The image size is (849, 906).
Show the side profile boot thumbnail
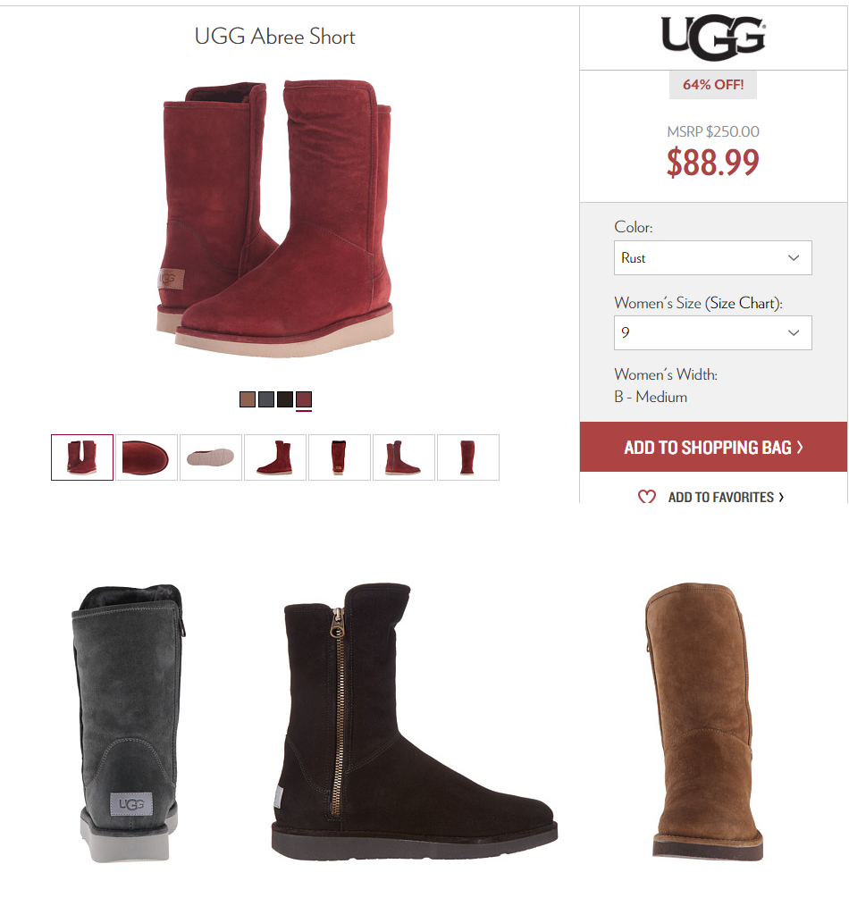(x=275, y=457)
